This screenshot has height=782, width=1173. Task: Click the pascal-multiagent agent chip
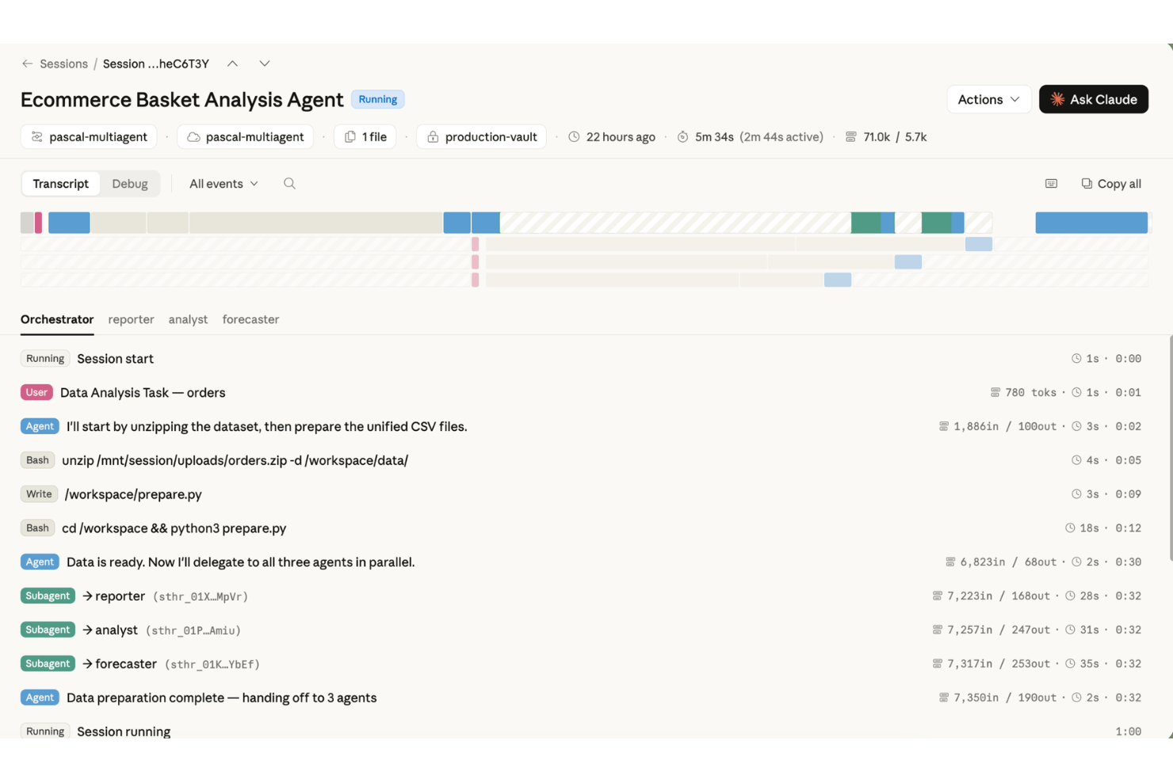(x=89, y=136)
